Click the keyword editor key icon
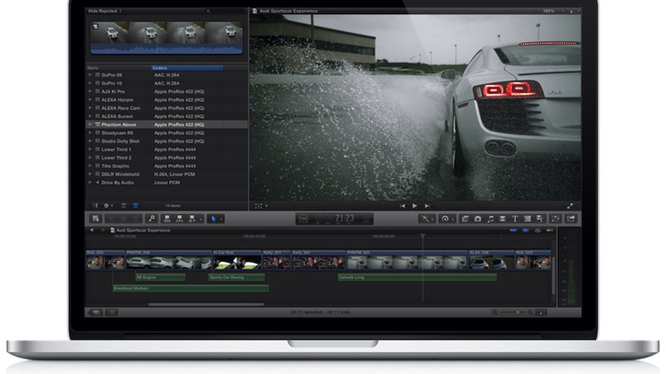 (152, 219)
